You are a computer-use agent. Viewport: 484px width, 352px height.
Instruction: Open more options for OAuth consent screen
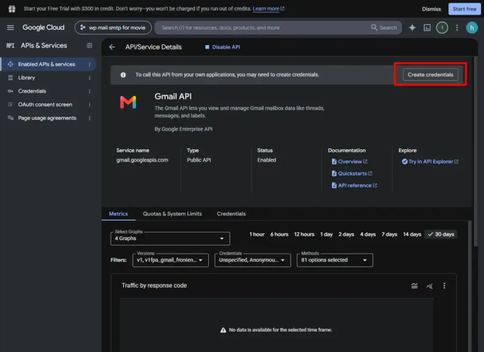coord(89,105)
